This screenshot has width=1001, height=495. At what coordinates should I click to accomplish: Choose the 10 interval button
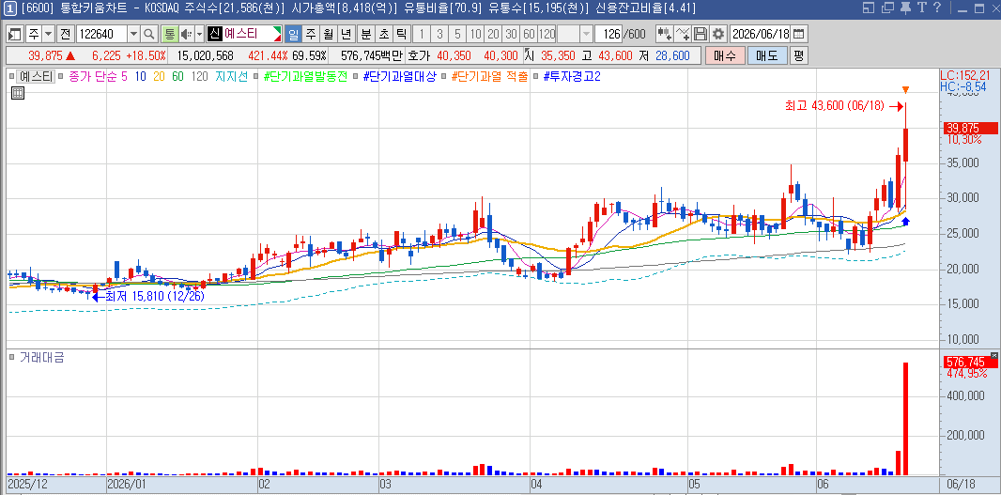pyautogui.click(x=475, y=34)
